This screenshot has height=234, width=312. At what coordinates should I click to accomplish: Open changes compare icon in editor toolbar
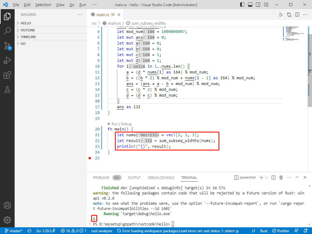289,15
